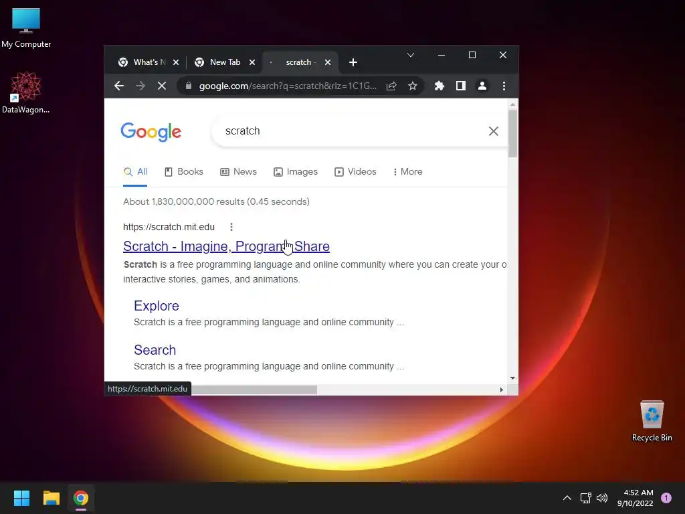Switch to Images results
The height and width of the screenshot is (514, 685).
296,172
